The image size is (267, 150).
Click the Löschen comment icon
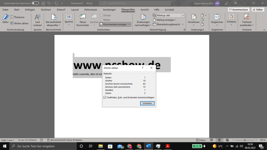click(x=94, y=17)
